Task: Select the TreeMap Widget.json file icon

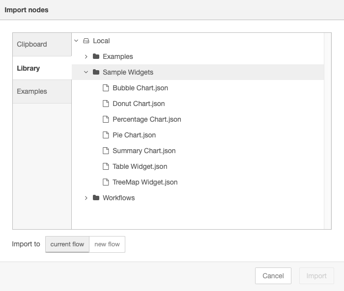Action: (106, 182)
